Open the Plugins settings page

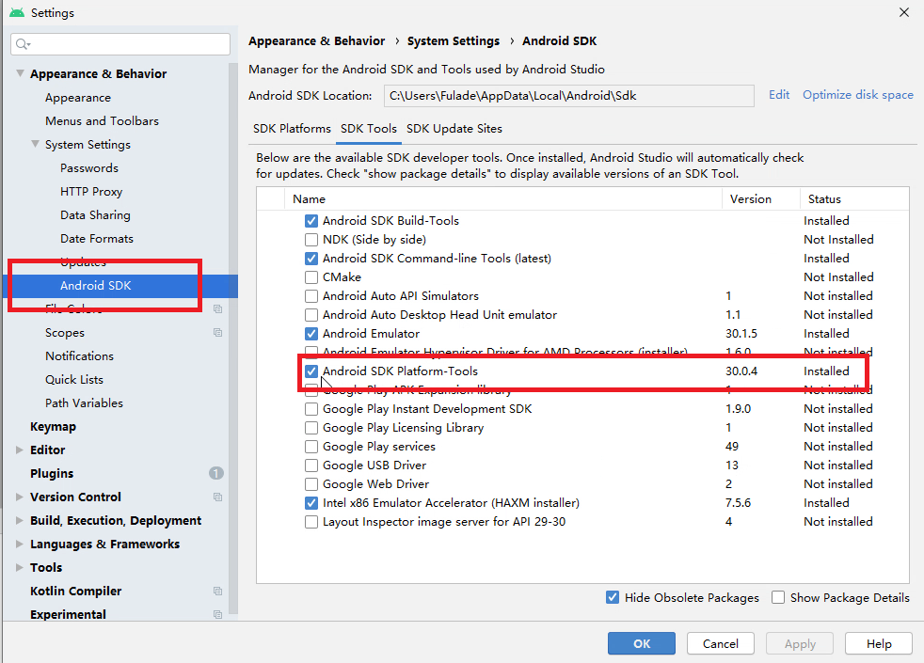52,473
